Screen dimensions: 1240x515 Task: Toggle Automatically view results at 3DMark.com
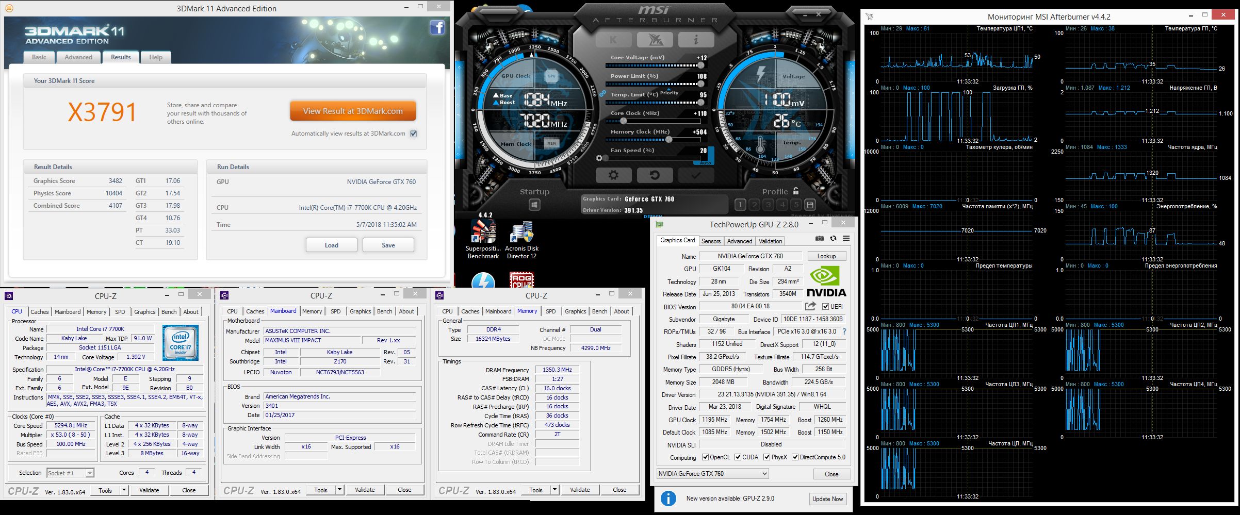pos(413,134)
